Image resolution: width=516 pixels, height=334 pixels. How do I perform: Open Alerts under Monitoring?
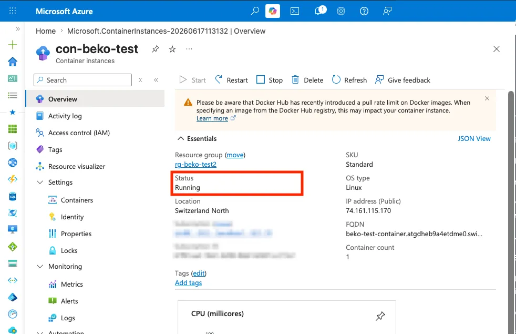pos(69,301)
